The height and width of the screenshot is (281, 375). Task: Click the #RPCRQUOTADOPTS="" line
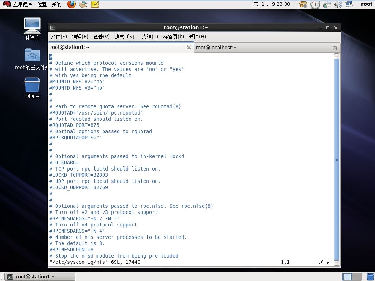tap(75, 138)
